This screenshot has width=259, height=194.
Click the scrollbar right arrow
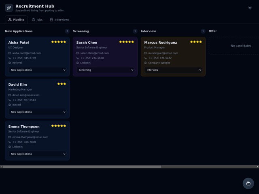[257, 167]
